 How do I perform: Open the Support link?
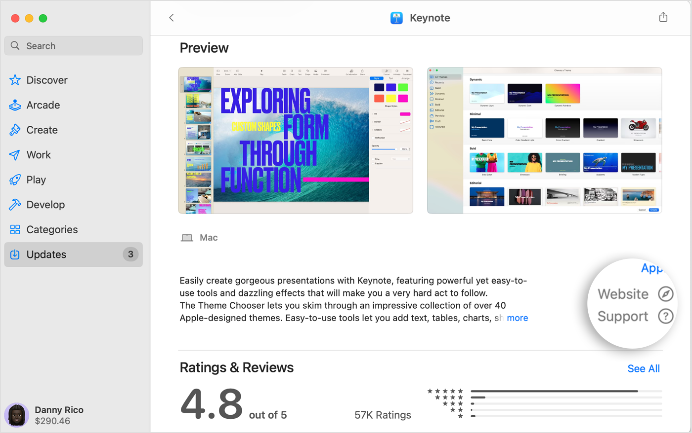pos(623,316)
